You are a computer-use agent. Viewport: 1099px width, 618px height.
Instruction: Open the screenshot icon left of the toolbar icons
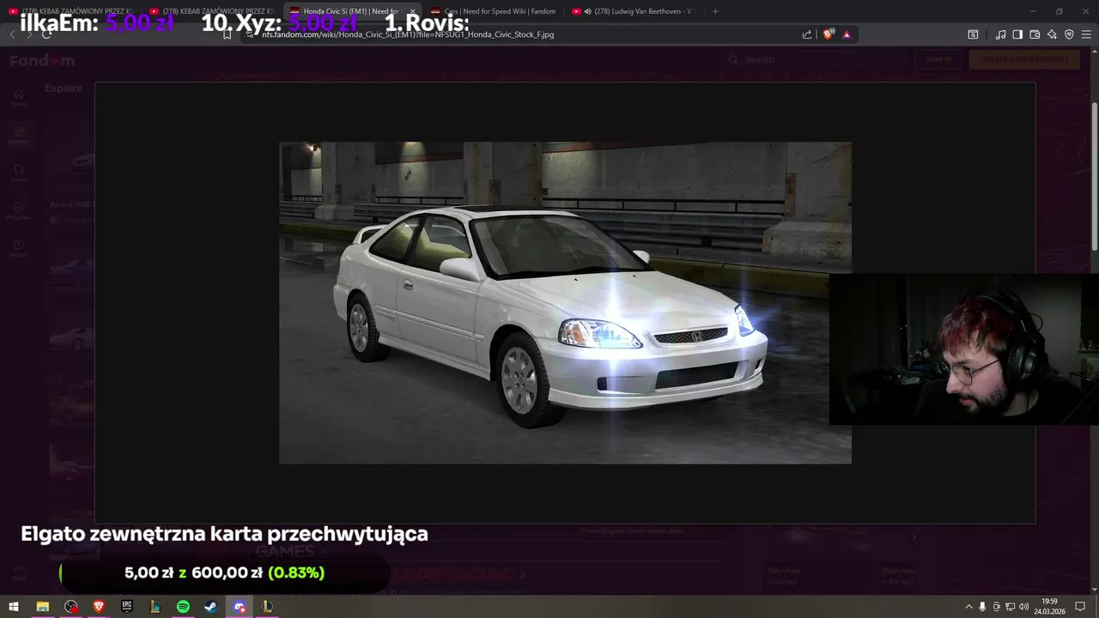coord(973,34)
